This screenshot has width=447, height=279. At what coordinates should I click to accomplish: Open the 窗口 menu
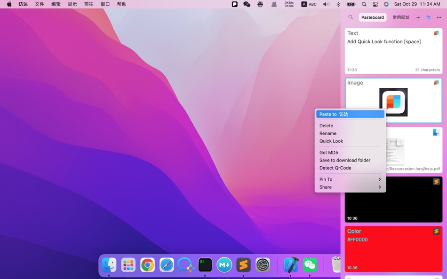click(x=105, y=4)
